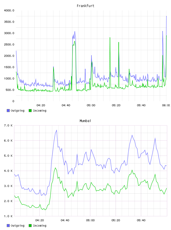Image resolution: width=171 pixels, height=230 pixels.
Task: Click the 5.0 K y-axis label in Mumbai chart
Action: (x=8, y=156)
